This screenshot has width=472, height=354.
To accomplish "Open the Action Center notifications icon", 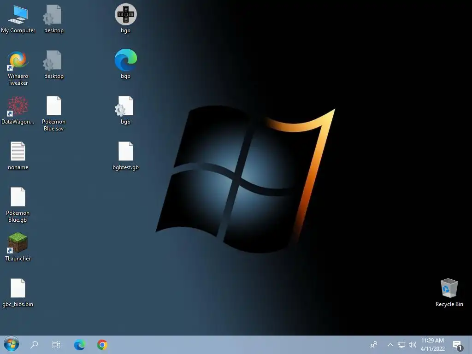I will pyautogui.click(x=458, y=345).
